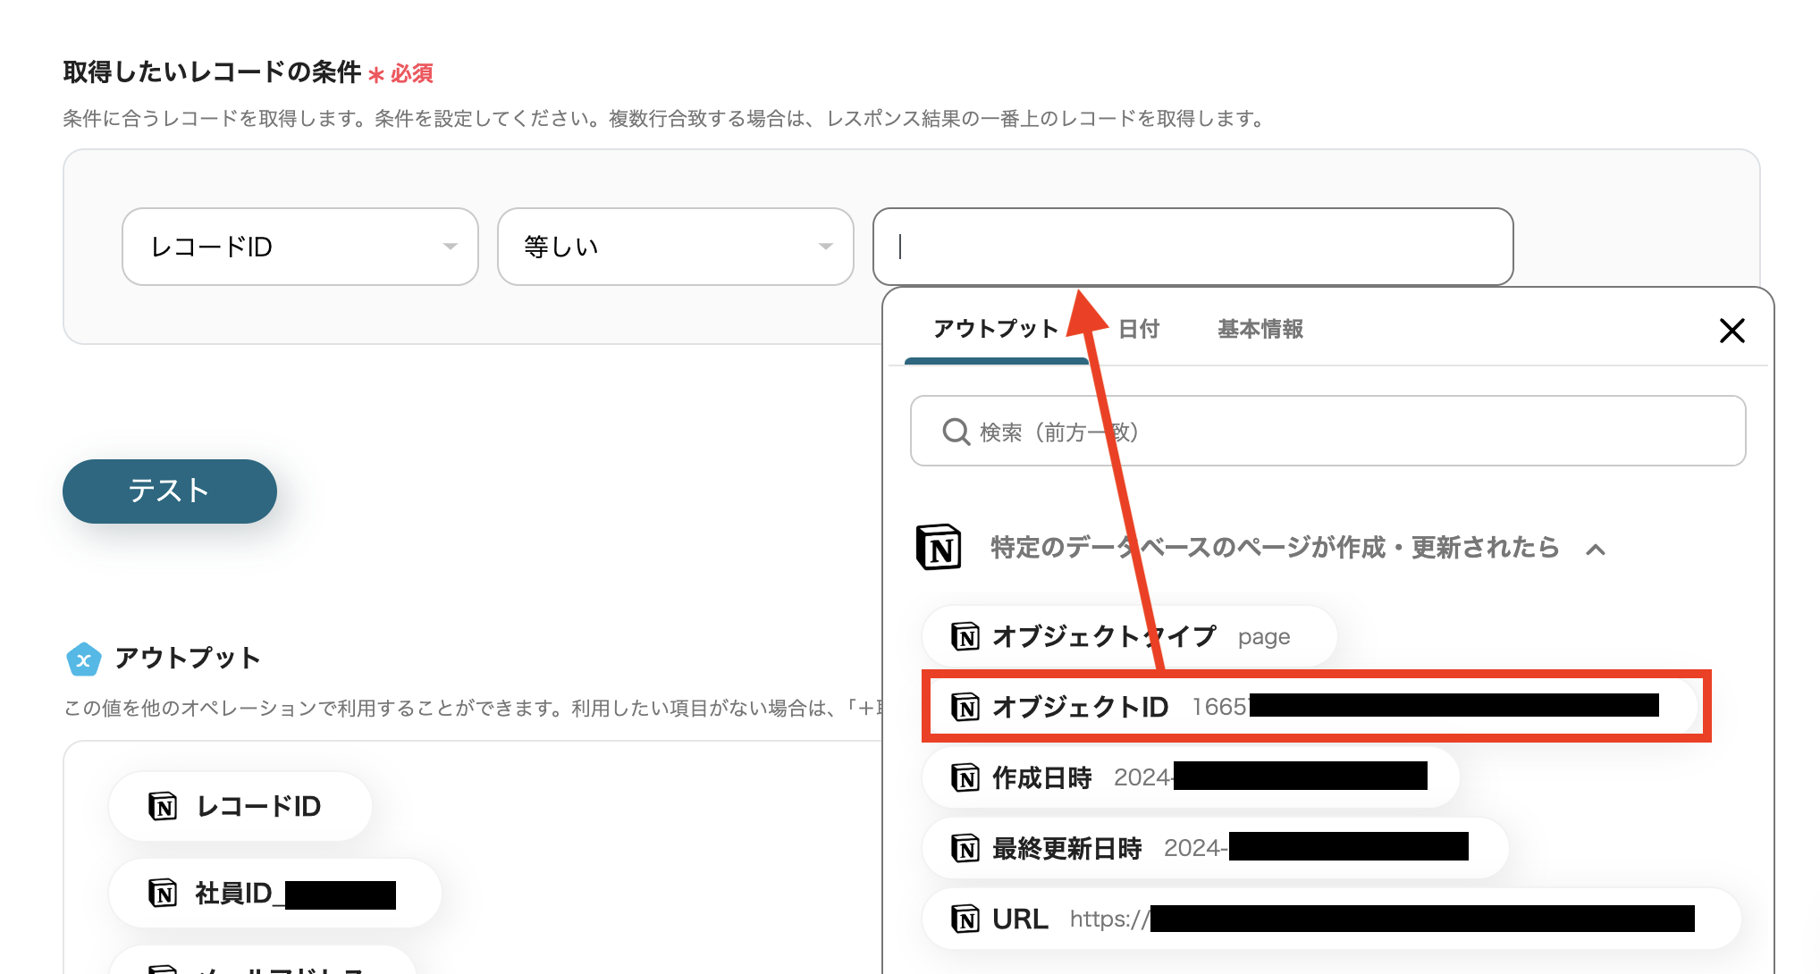Screen dimensions: 1820x974
Task: Click the Notion icon beside 作成日時
Action: pos(966,777)
